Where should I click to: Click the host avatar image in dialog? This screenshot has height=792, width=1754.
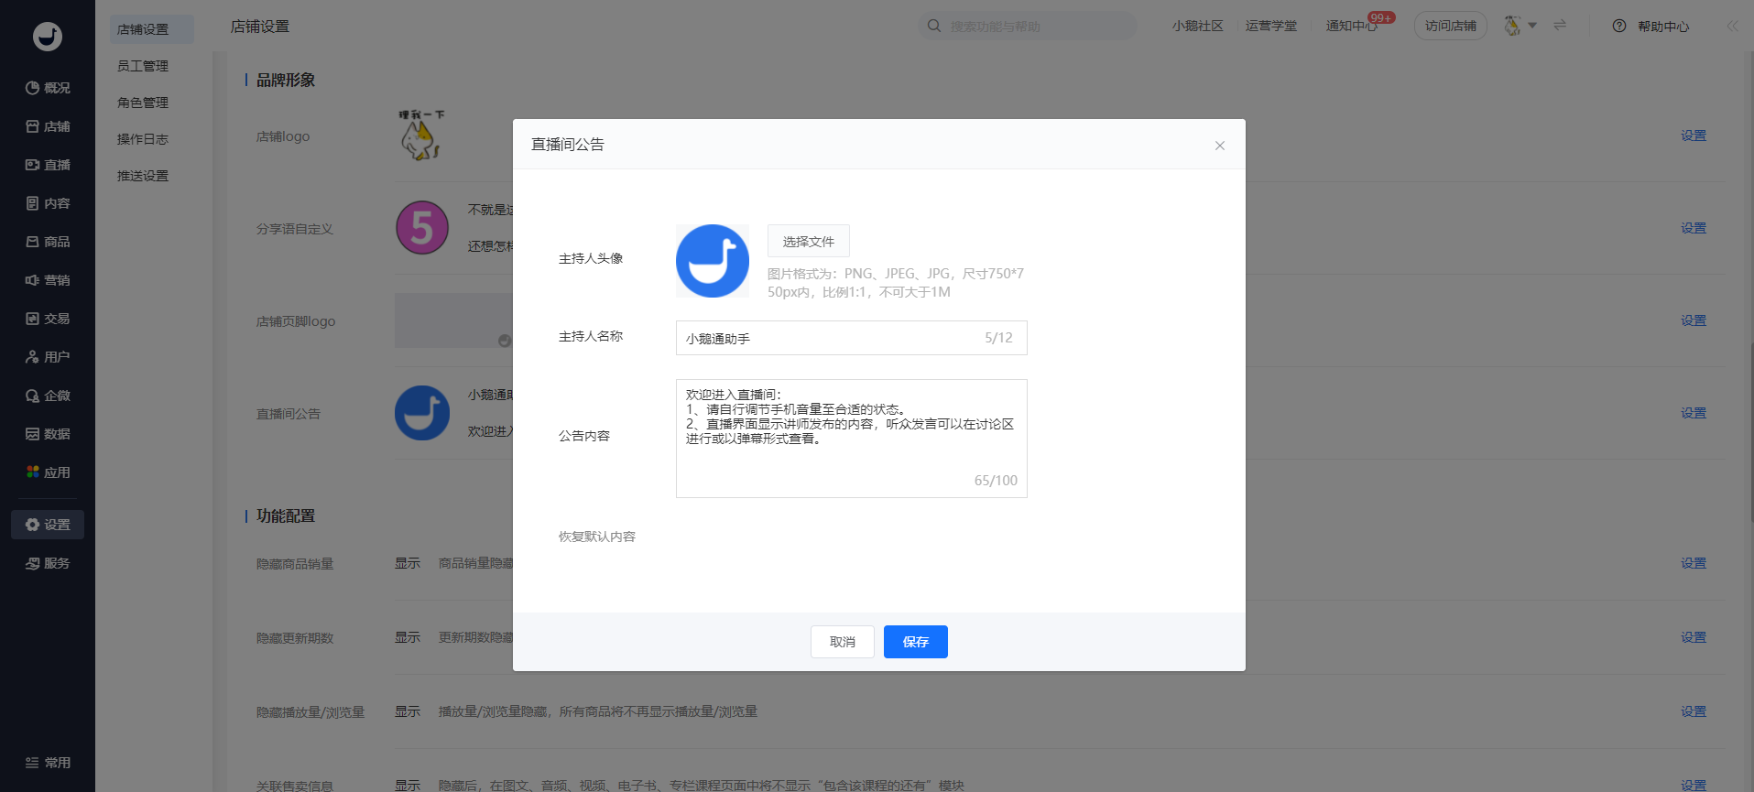pos(713,261)
